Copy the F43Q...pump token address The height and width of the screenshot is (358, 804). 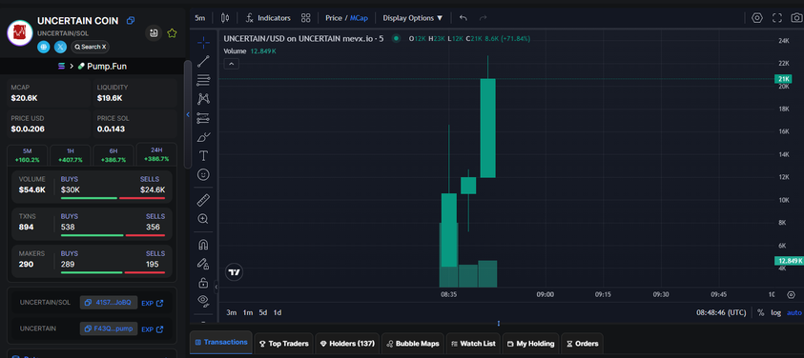pyautogui.click(x=108, y=328)
